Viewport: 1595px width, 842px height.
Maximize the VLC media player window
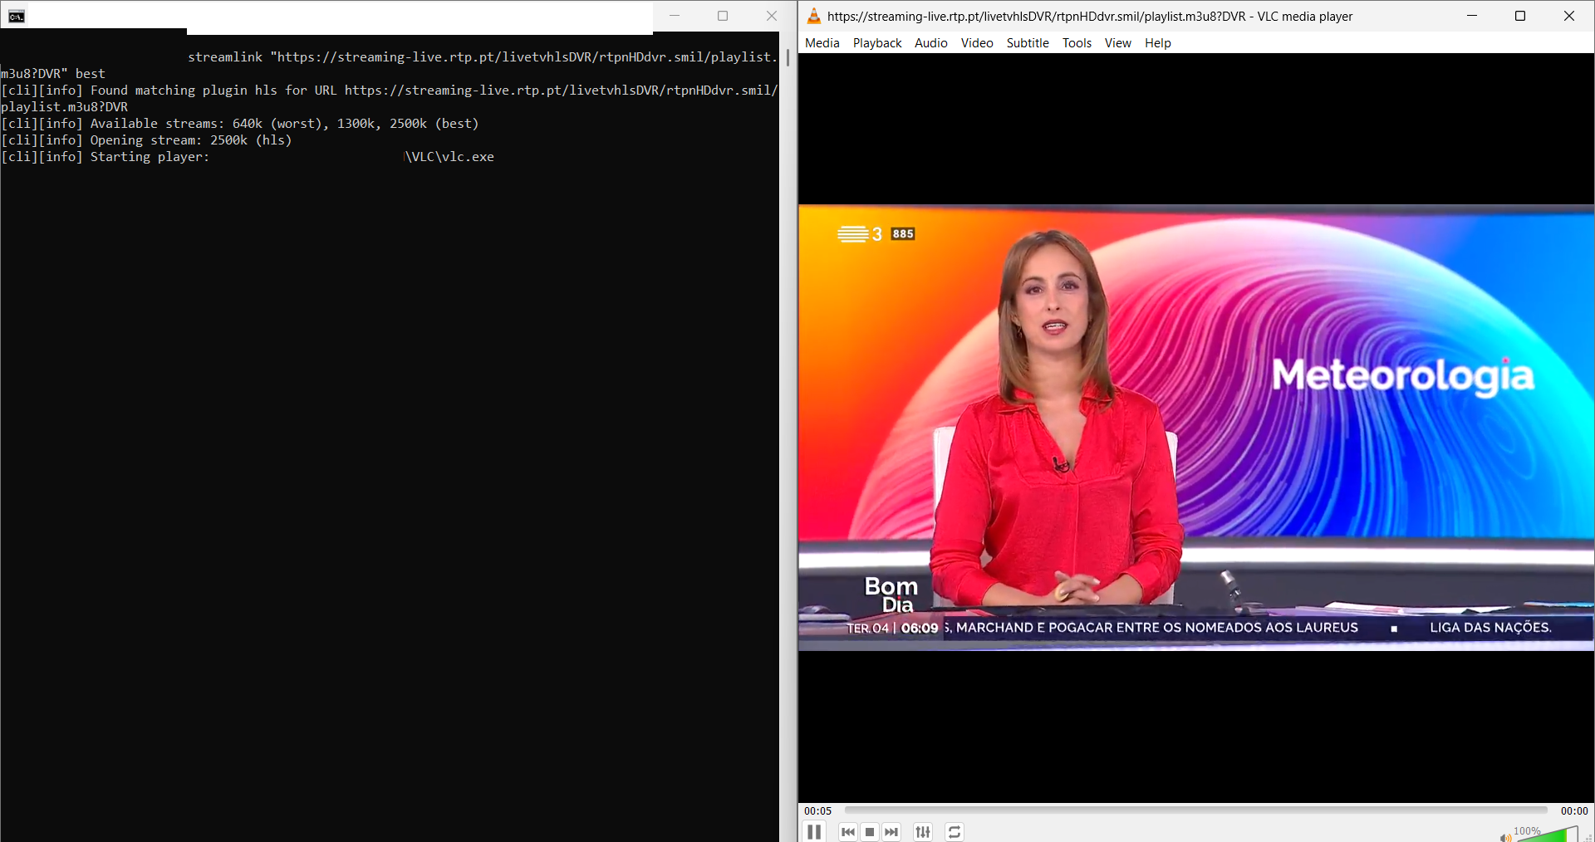(1520, 16)
